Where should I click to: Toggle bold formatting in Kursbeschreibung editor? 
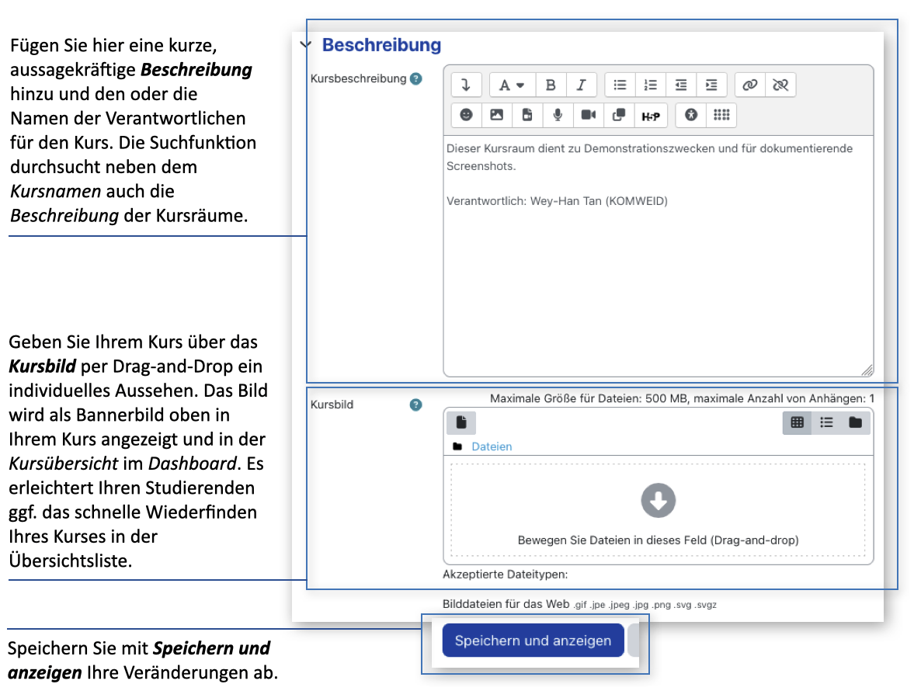[551, 85]
